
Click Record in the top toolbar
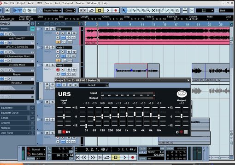click(116, 11)
